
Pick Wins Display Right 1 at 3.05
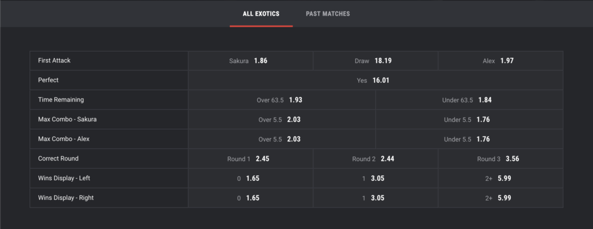(375, 198)
